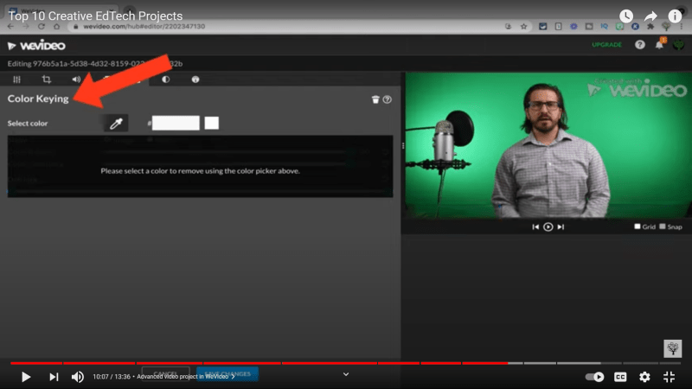The image size is (692, 389).
Task: Exit fullscreen in YouTube player
Action: [669, 377]
